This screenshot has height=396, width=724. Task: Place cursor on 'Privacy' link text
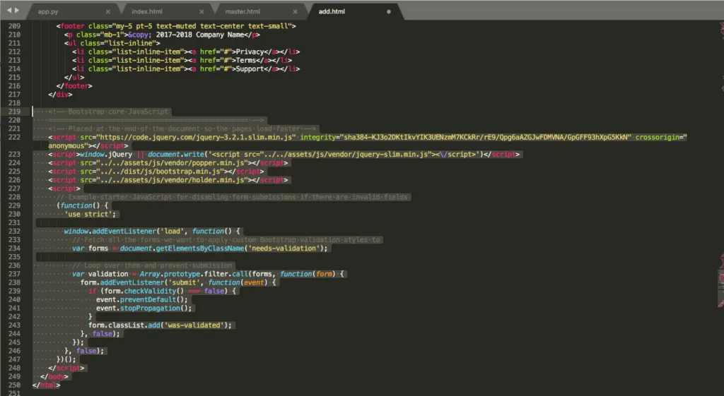click(250, 52)
